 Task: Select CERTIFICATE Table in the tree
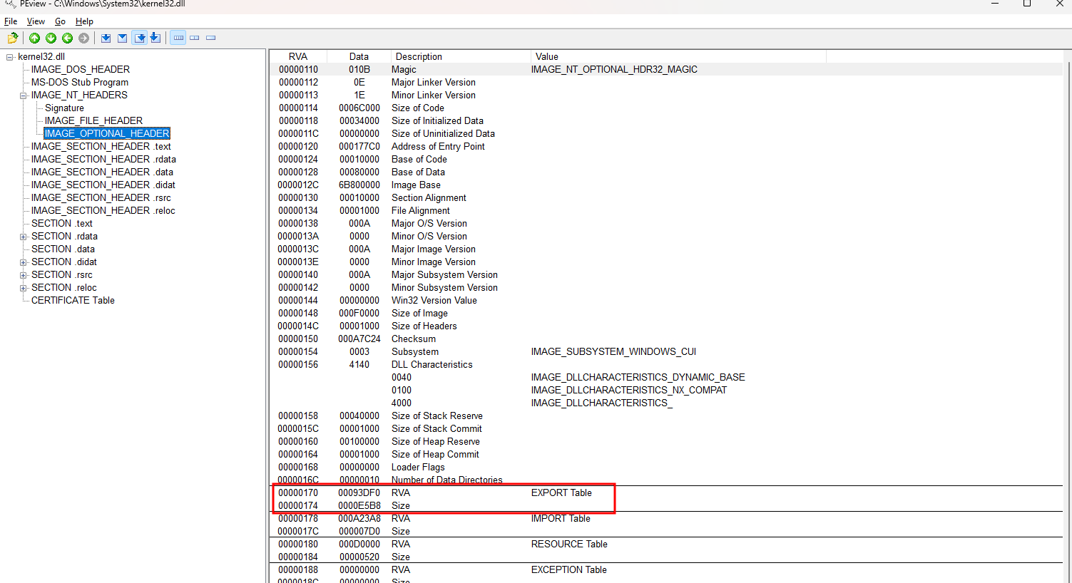[x=73, y=300]
